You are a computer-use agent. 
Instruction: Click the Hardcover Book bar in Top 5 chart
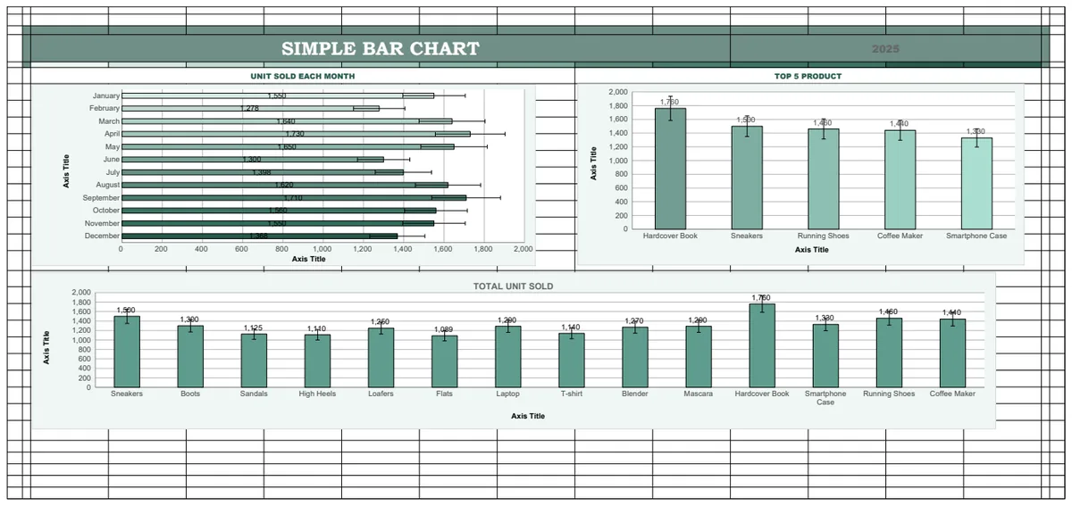(x=670, y=169)
